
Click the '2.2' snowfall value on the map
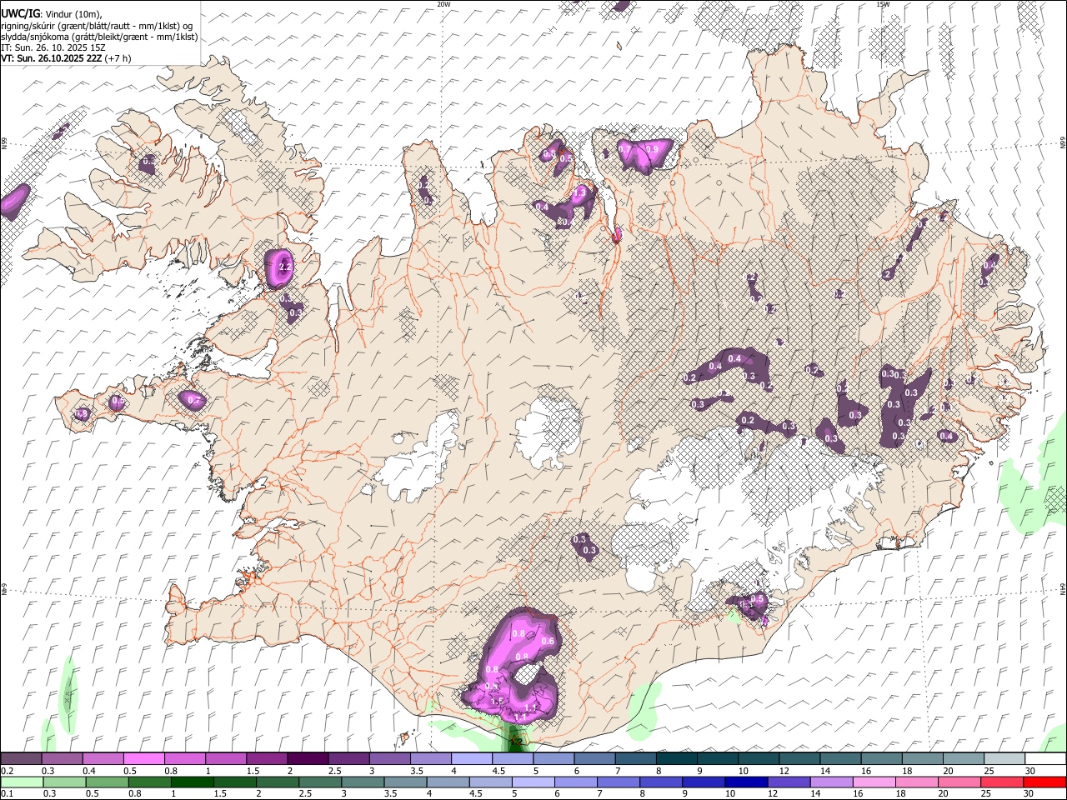pos(285,267)
